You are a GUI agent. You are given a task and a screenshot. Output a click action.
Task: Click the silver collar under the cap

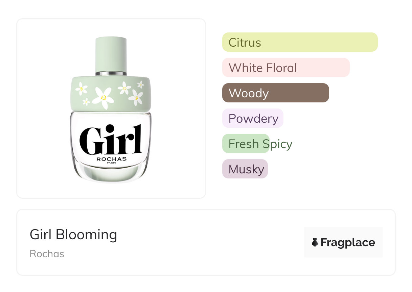pyautogui.click(x=111, y=73)
